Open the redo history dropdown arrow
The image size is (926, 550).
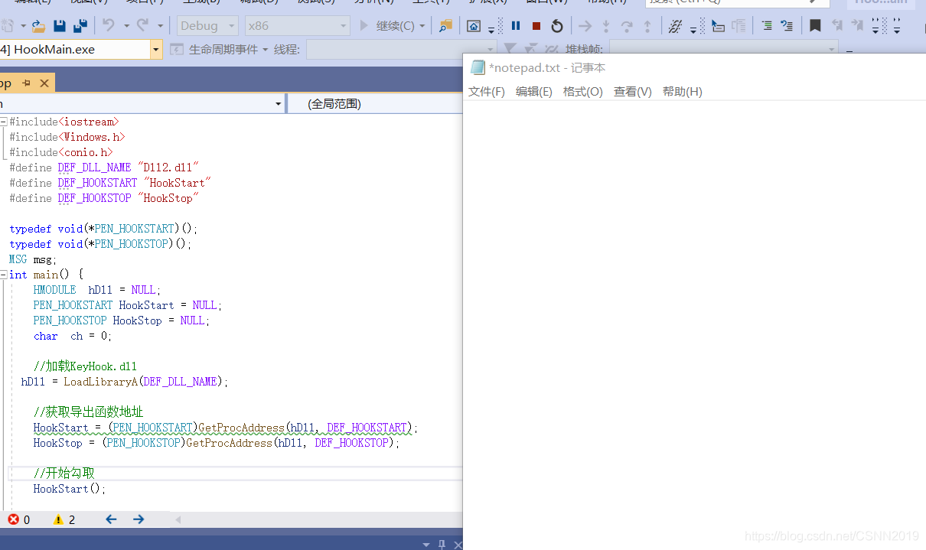[x=160, y=26]
